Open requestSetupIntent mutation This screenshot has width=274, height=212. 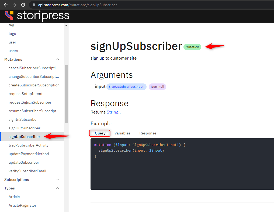point(26,94)
